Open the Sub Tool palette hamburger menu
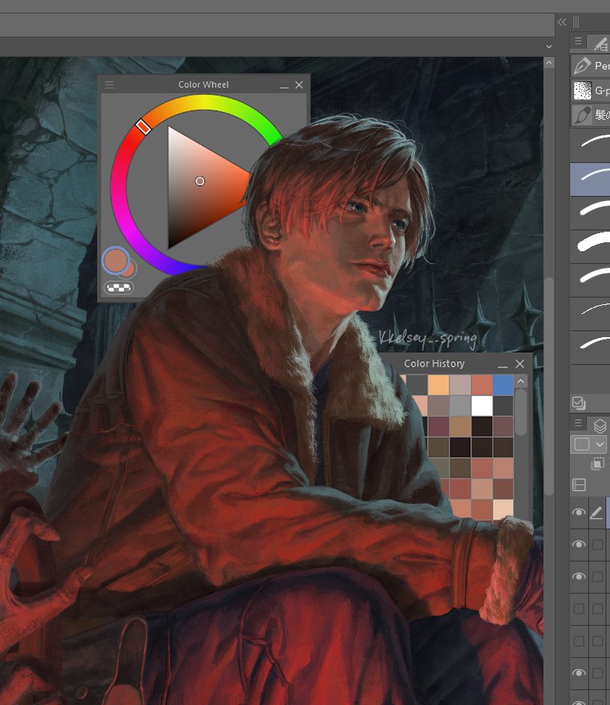The width and height of the screenshot is (610, 705). (578, 41)
